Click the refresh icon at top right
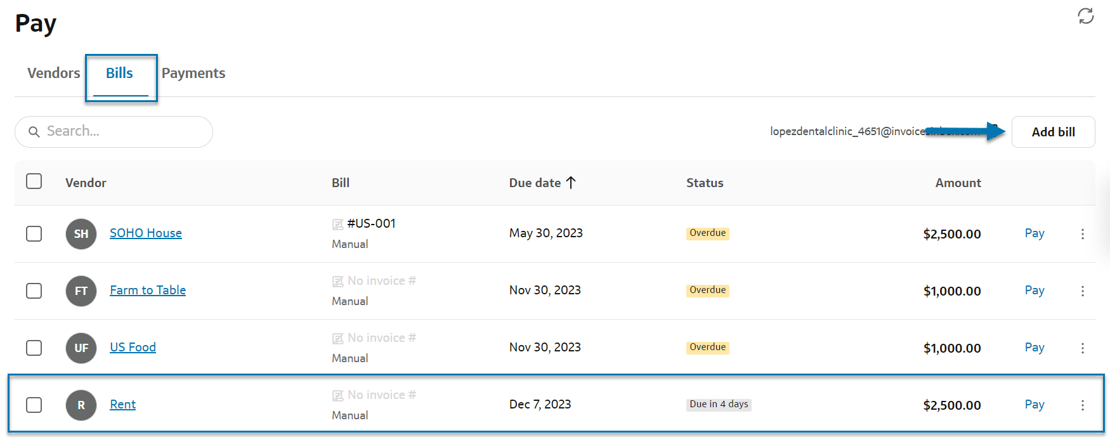The image size is (1110, 444). click(1085, 16)
